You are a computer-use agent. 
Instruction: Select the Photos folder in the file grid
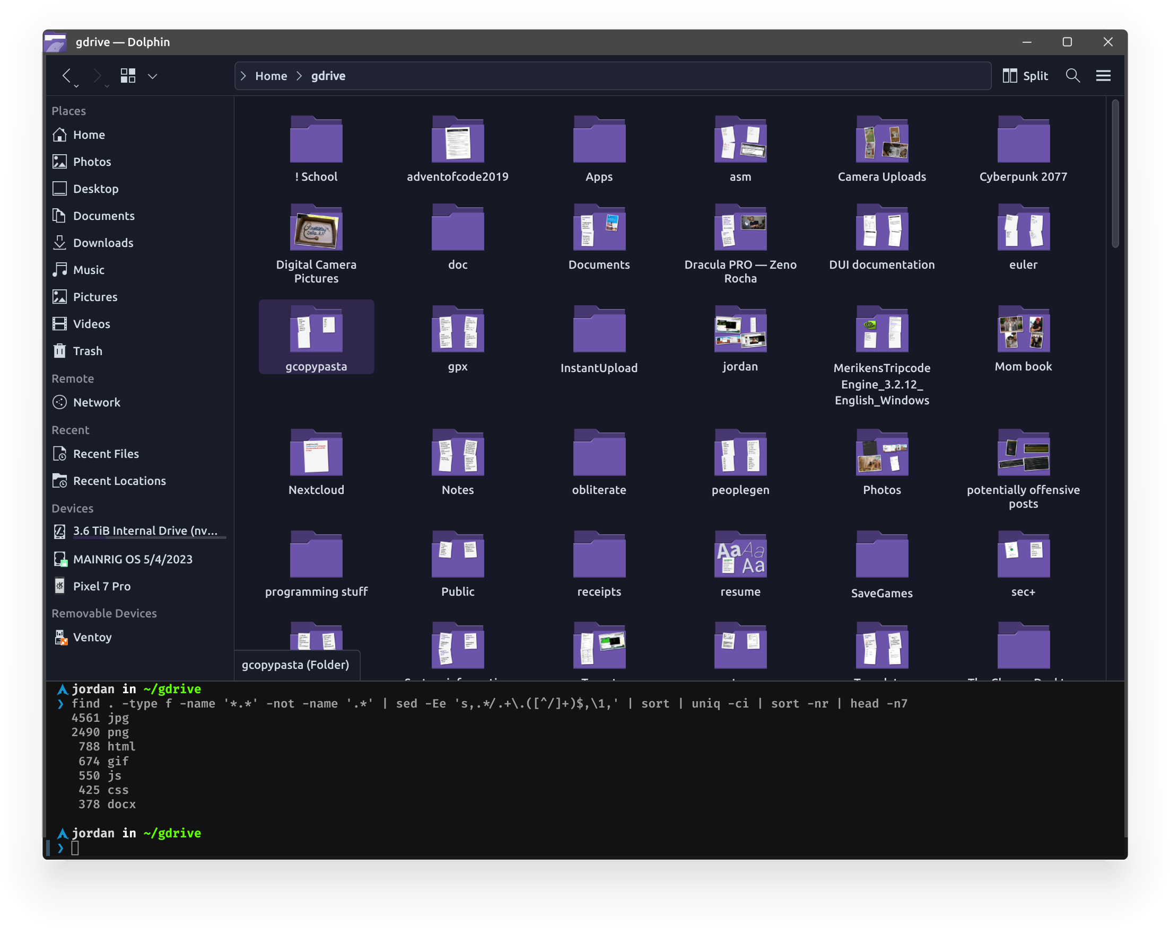(x=882, y=463)
